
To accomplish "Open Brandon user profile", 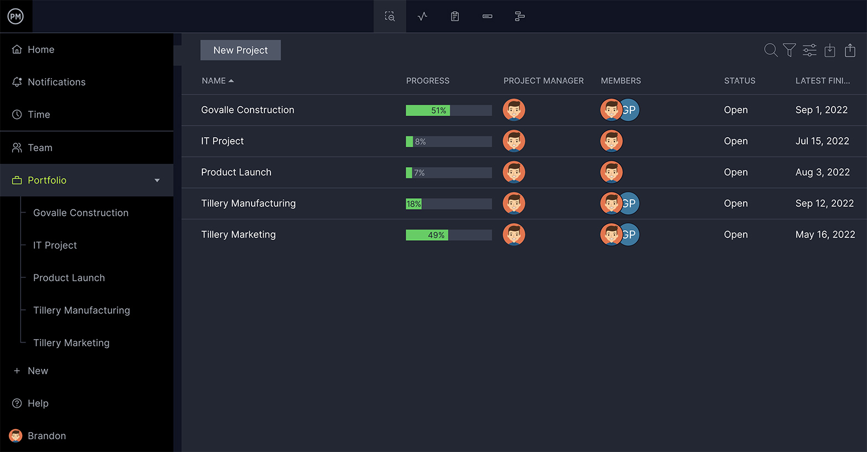I will 46,436.
